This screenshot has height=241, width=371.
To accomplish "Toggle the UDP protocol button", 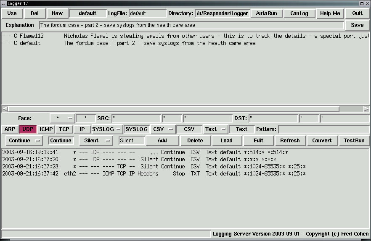I will pos(28,129).
